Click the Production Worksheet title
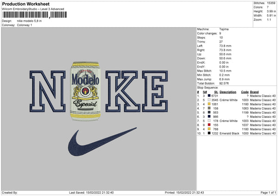278x196 pixels. pyautogui.click(x=25, y=4)
